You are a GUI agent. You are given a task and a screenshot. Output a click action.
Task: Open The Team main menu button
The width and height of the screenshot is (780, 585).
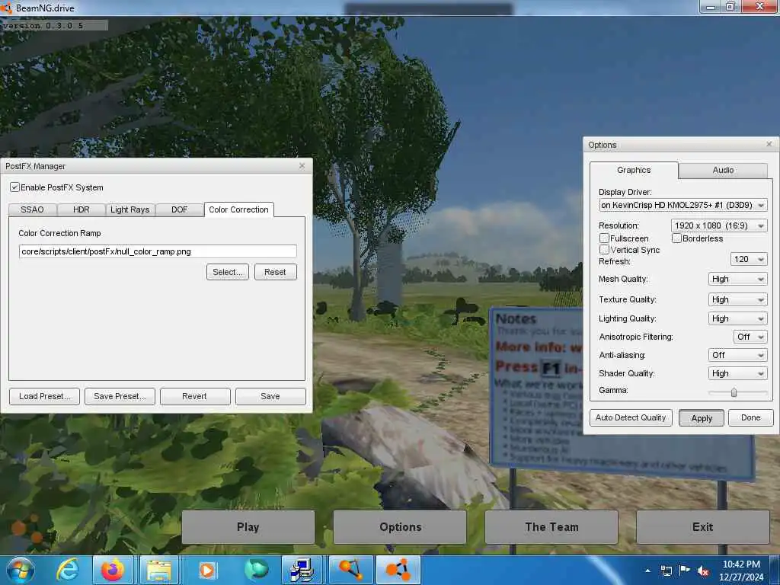tap(551, 527)
